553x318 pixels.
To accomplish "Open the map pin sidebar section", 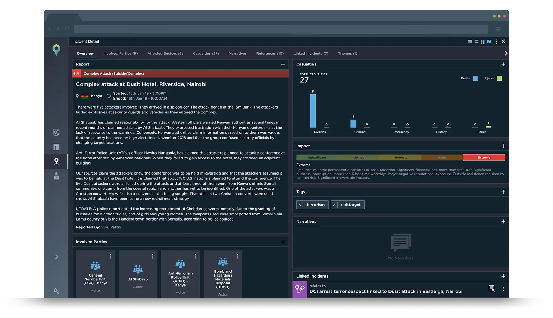I will tap(56, 161).
